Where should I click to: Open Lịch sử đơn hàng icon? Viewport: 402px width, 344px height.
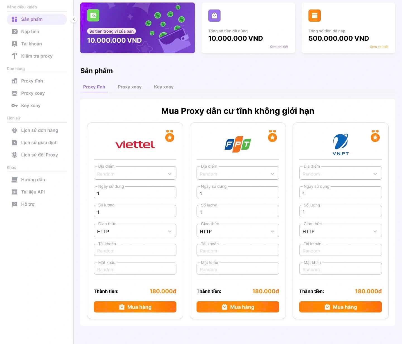tap(15, 130)
